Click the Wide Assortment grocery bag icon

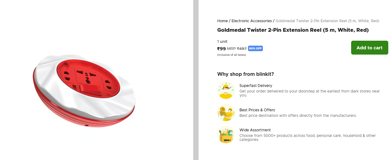pos(226,135)
